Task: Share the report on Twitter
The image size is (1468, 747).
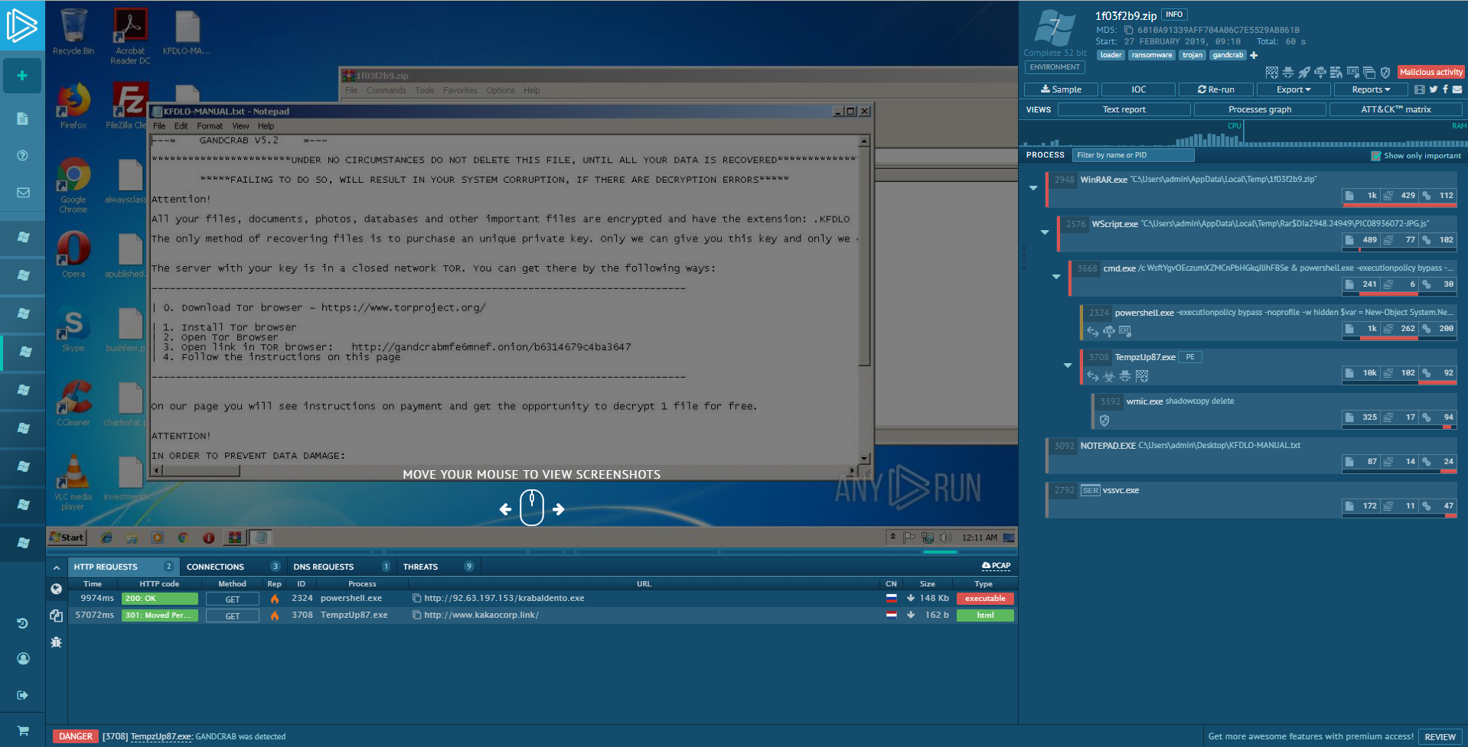Action: pyautogui.click(x=1434, y=89)
